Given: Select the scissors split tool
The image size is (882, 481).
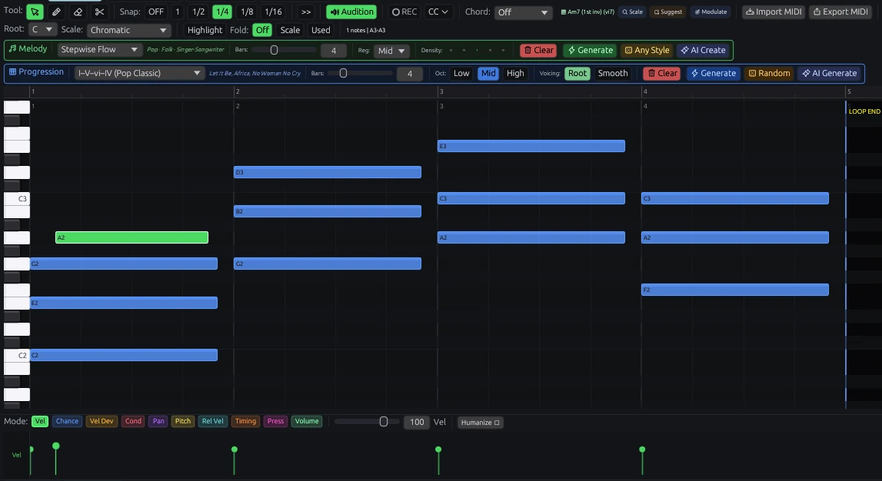Looking at the screenshot, I should [x=99, y=12].
